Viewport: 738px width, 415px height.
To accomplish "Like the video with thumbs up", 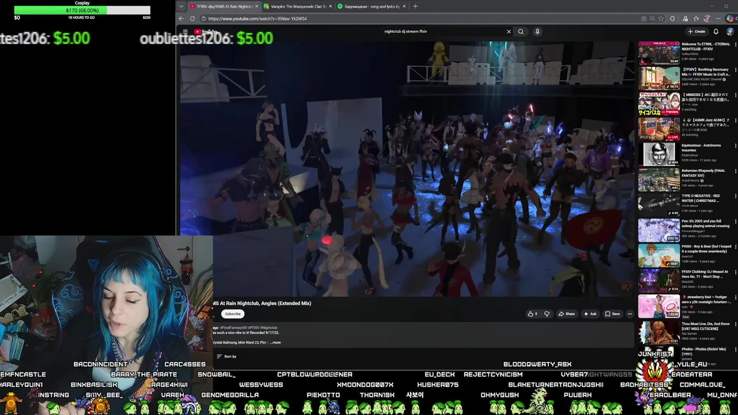I will point(532,314).
